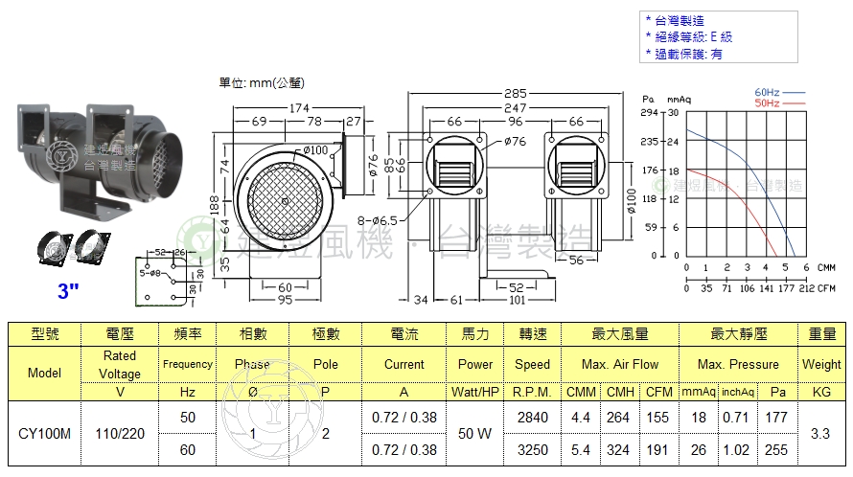Click the 285 overall width dimension
The width and height of the screenshot is (853, 477).
(516, 94)
